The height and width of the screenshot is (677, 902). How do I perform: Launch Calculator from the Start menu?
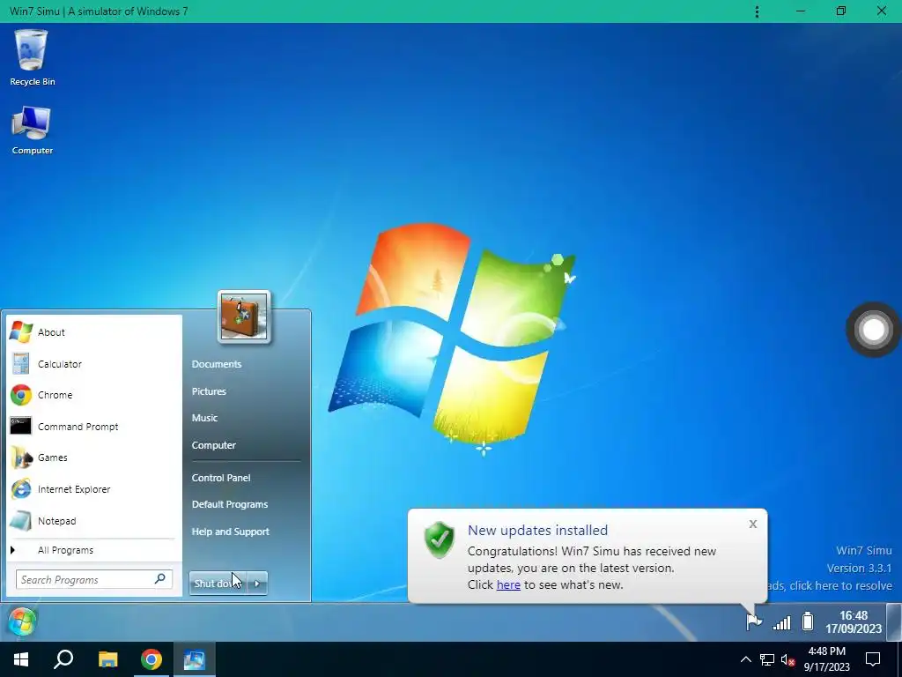tap(93, 364)
